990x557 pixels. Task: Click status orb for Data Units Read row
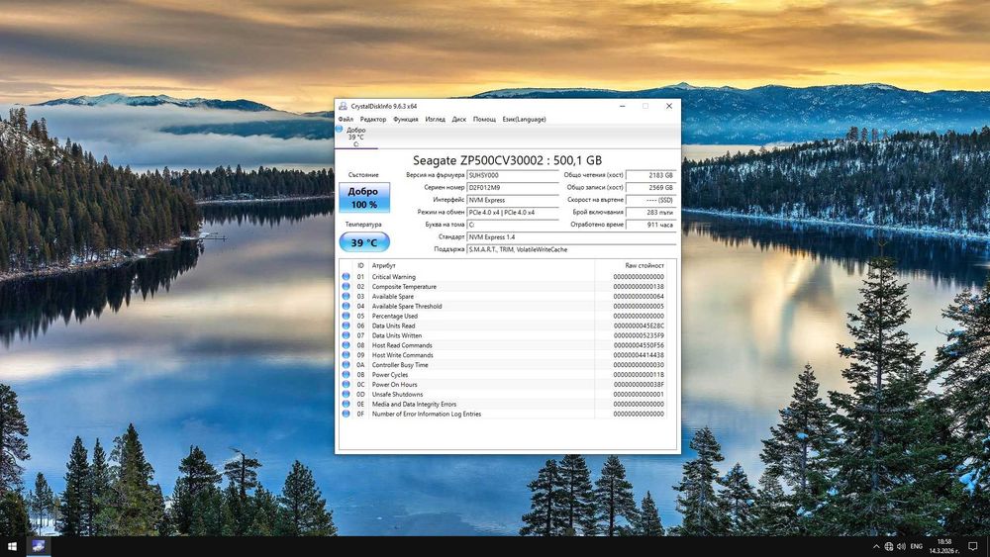click(346, 325)
